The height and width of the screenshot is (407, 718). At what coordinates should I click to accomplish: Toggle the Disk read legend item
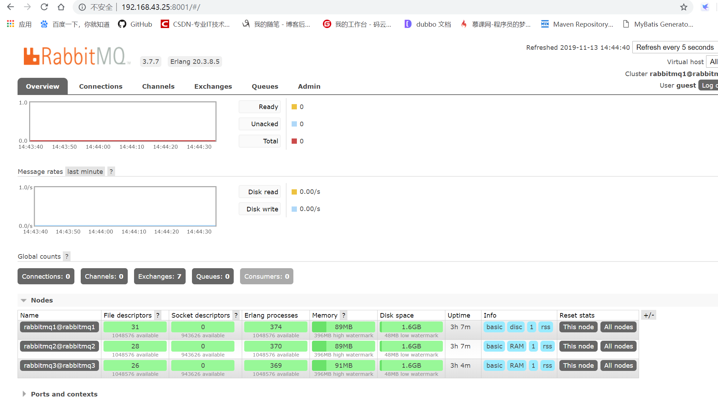pos(260,192)
